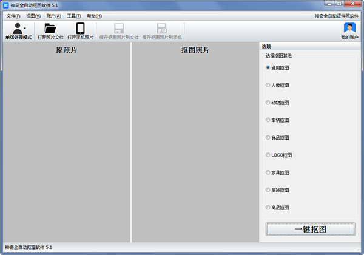Click 保存抠图照片到文件 save icon
This screenshot has height=255, width=364.
pos(119,28)
